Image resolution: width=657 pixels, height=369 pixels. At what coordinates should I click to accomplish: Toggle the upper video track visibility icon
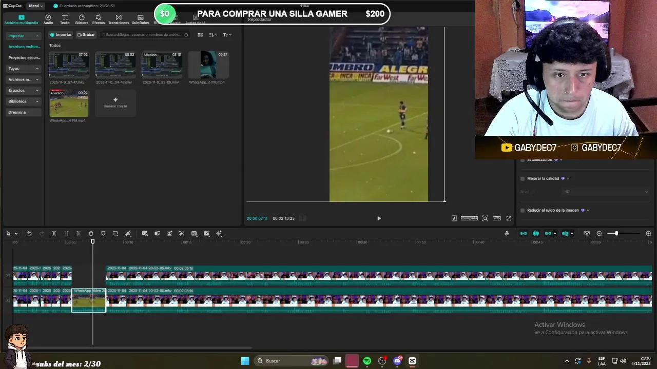pyautogui.click(x=8, y=276)
